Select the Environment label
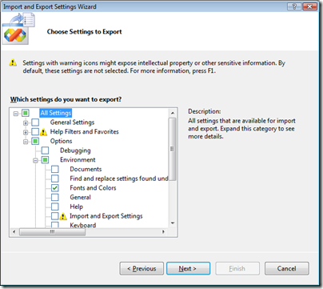This screenshot has height=289, width=323. (x=78, y=160)
